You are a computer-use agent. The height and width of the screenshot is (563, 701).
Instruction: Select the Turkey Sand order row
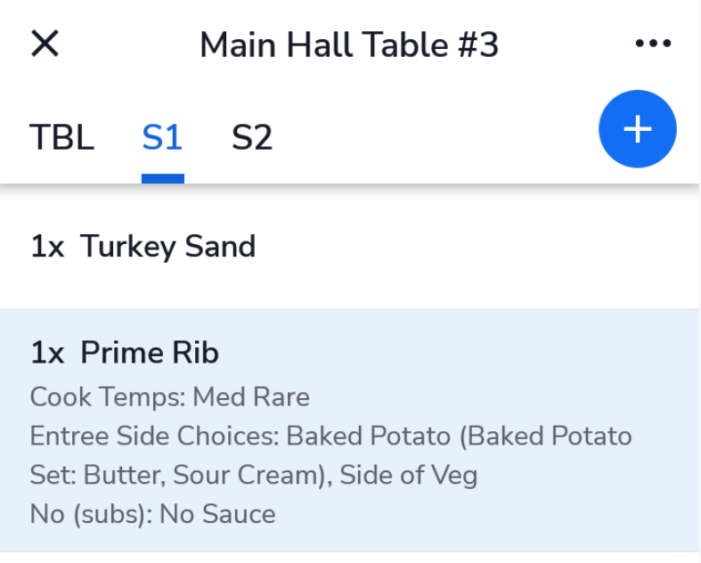tap(349, 247)
